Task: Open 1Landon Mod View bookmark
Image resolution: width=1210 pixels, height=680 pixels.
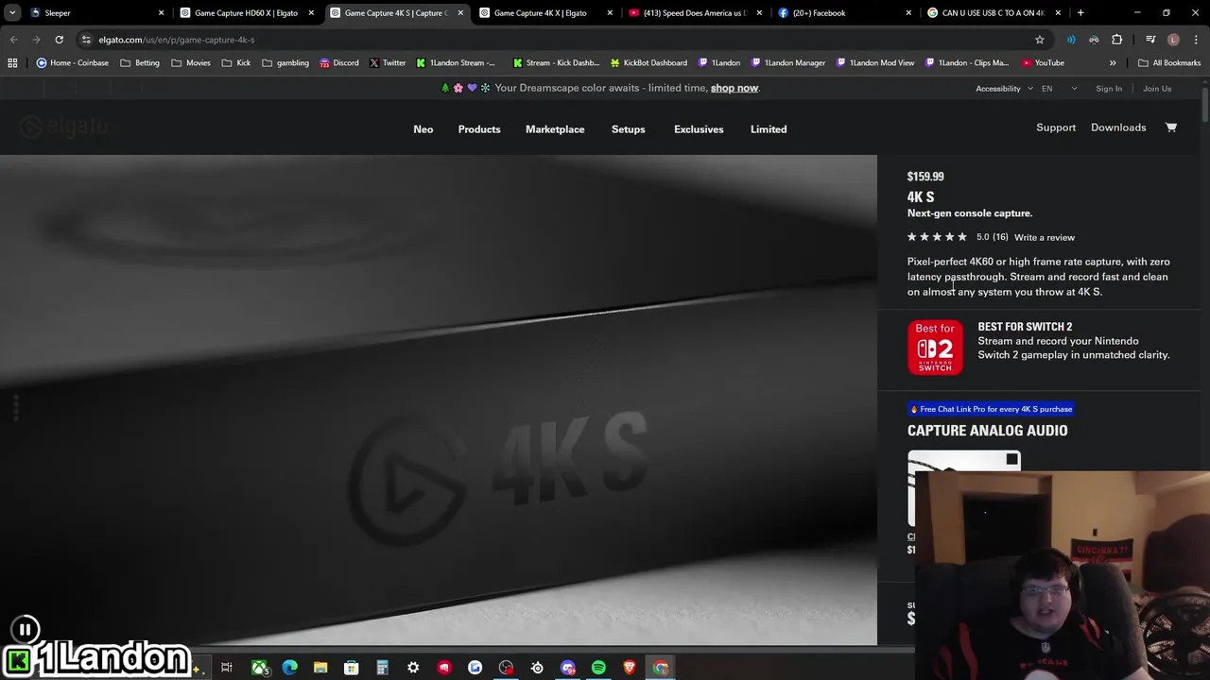Action: point(875,63)
